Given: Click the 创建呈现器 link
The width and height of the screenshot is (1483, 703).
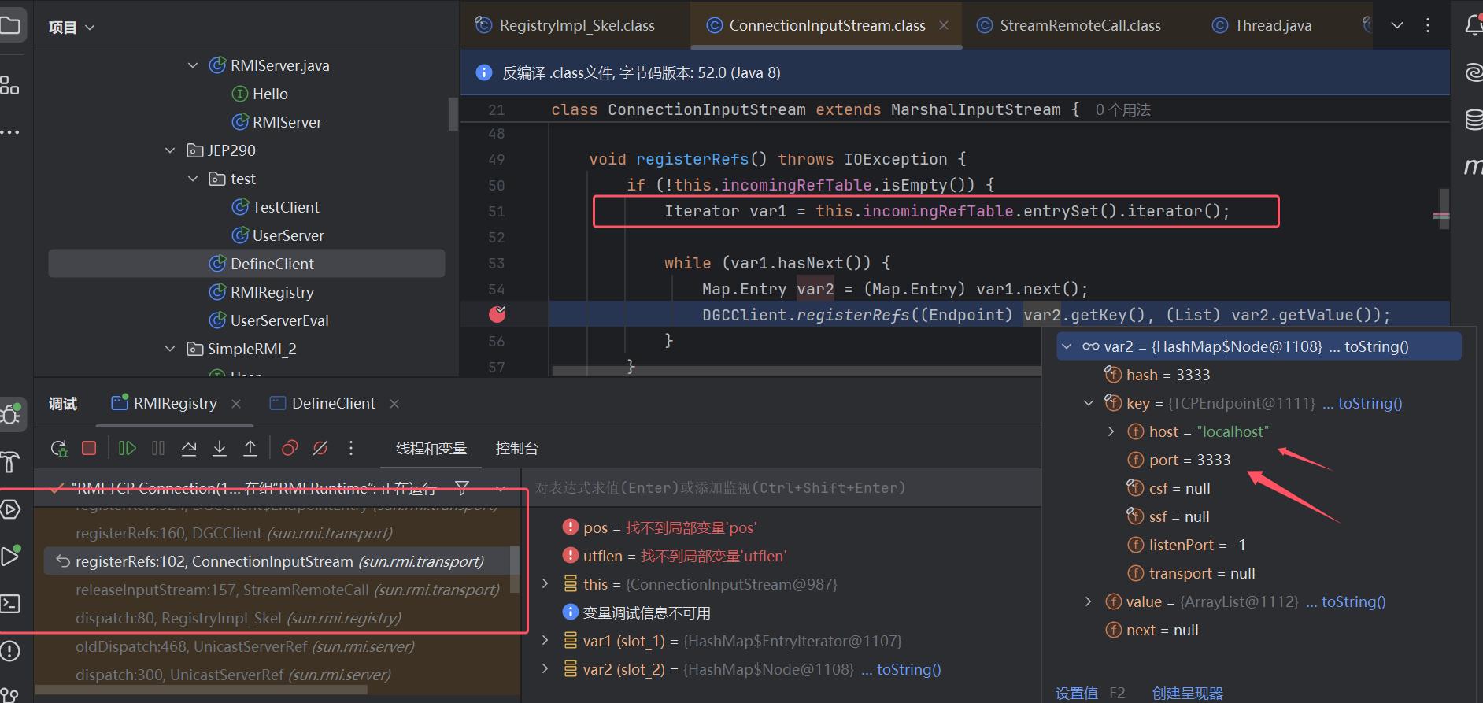Looking at the screenshot, I should 1187,694.
